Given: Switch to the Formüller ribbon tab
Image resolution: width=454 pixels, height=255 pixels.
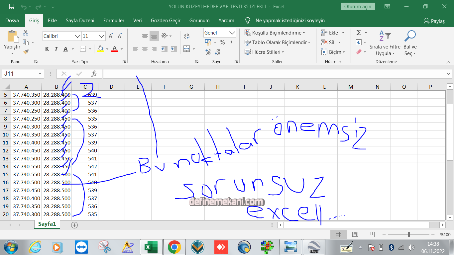Looking at the screenshot, I should point(114,20).
